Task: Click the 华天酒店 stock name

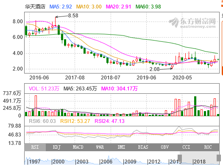Action: point(35,7)
